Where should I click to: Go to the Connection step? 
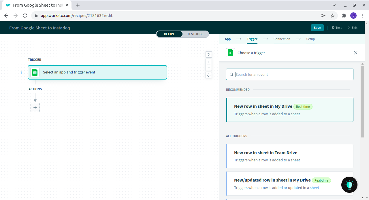click(x=282, y=39)
